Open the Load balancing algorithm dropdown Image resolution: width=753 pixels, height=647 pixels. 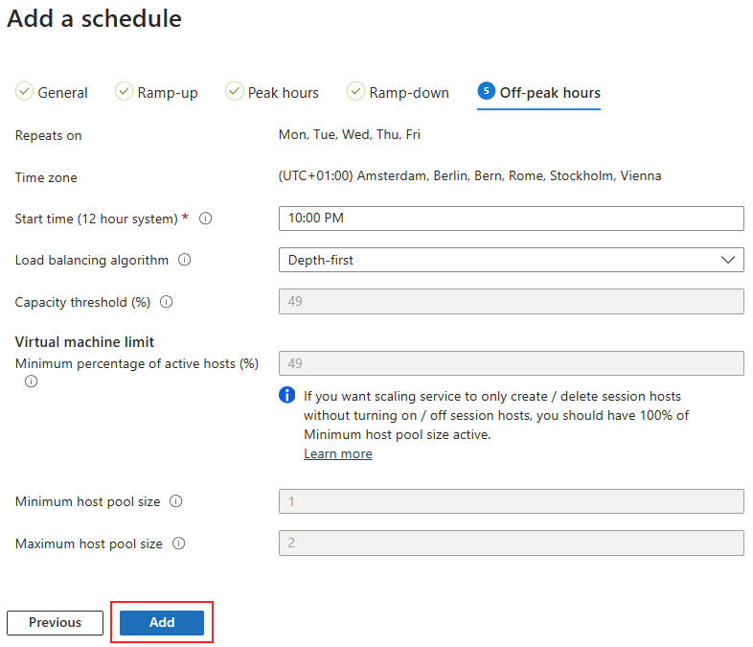click(x=511, y=260)
